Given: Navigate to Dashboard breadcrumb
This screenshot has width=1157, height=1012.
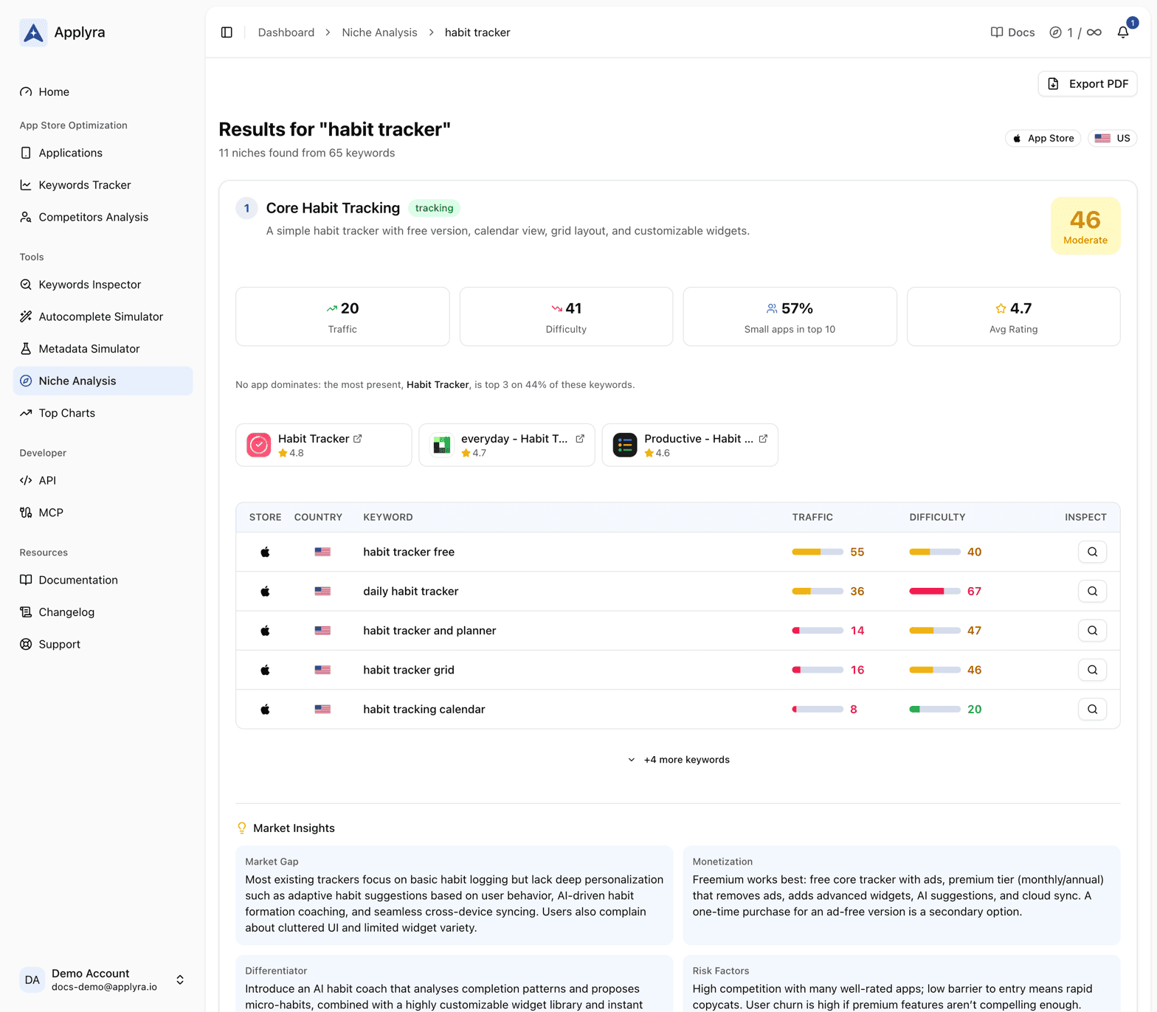Looking at the screenshot, I should [286, 32].
